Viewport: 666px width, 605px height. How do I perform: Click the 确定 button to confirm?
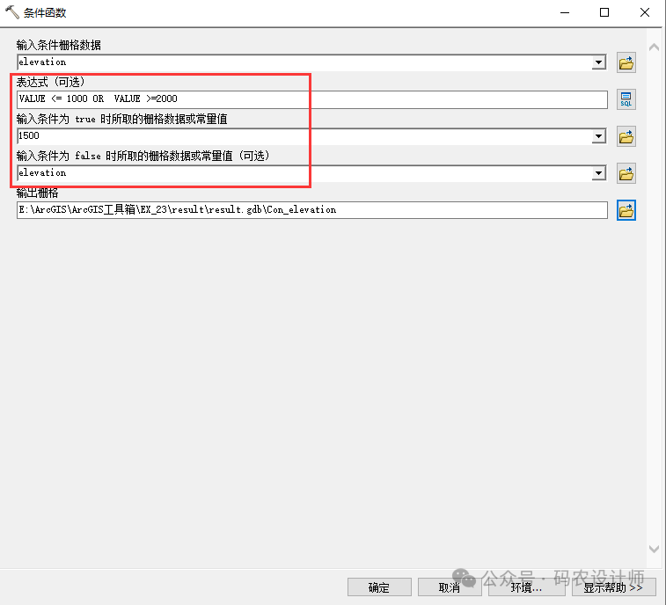pos(379,587)
